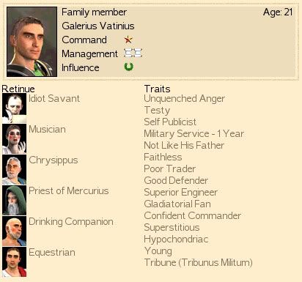Click the Military Service - 1 Year trait
Image resolution: width=302 pixels, height=282 pixels.
point(194,133)
